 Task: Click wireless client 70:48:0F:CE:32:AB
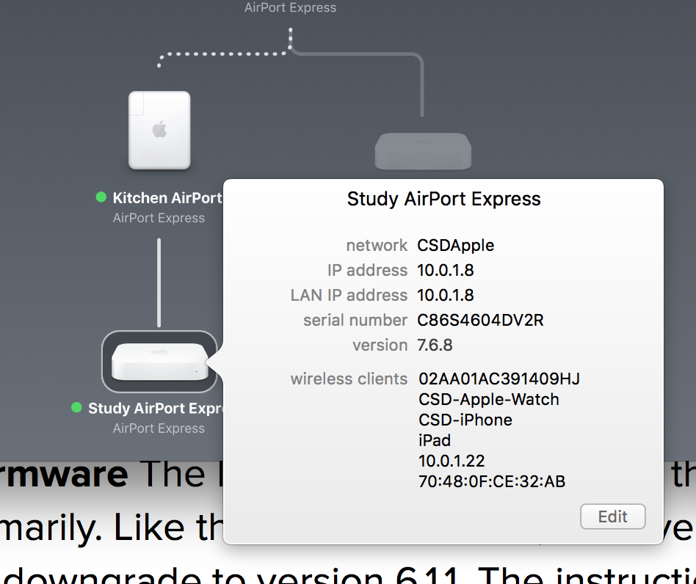[492, 481]
